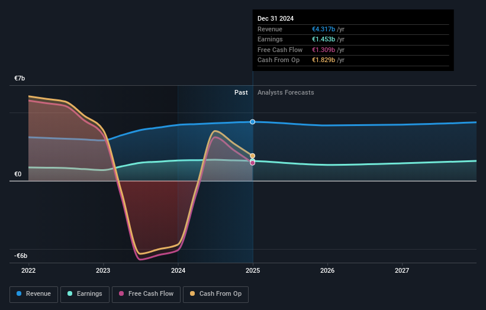The width and height of the screenshot is (486, 310).
Task: Click the 2026 x-axis label
Action: point(327,270)
